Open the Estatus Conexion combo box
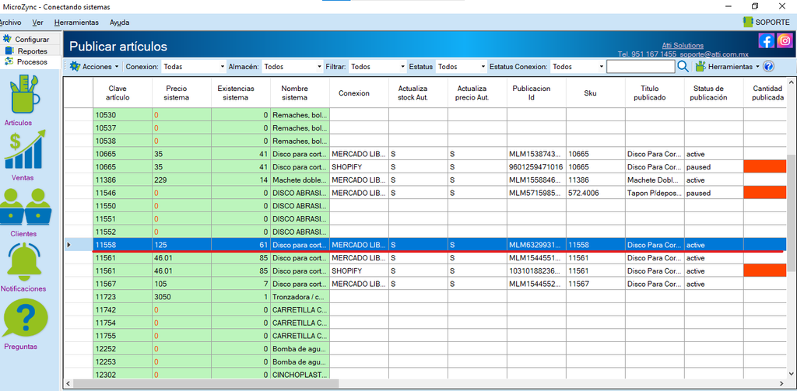Image resolution: width=797 pixels, height=391 pixels. pyautogui.click(x=578, y=67)
